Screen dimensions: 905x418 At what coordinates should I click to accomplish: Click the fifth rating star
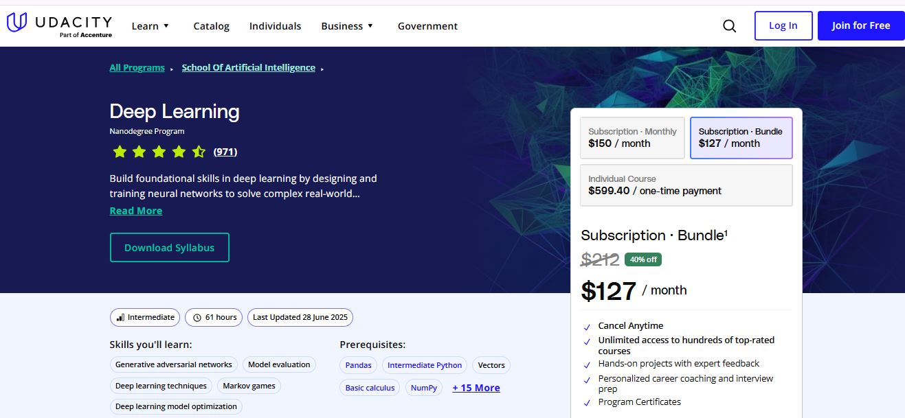point(199,151)
